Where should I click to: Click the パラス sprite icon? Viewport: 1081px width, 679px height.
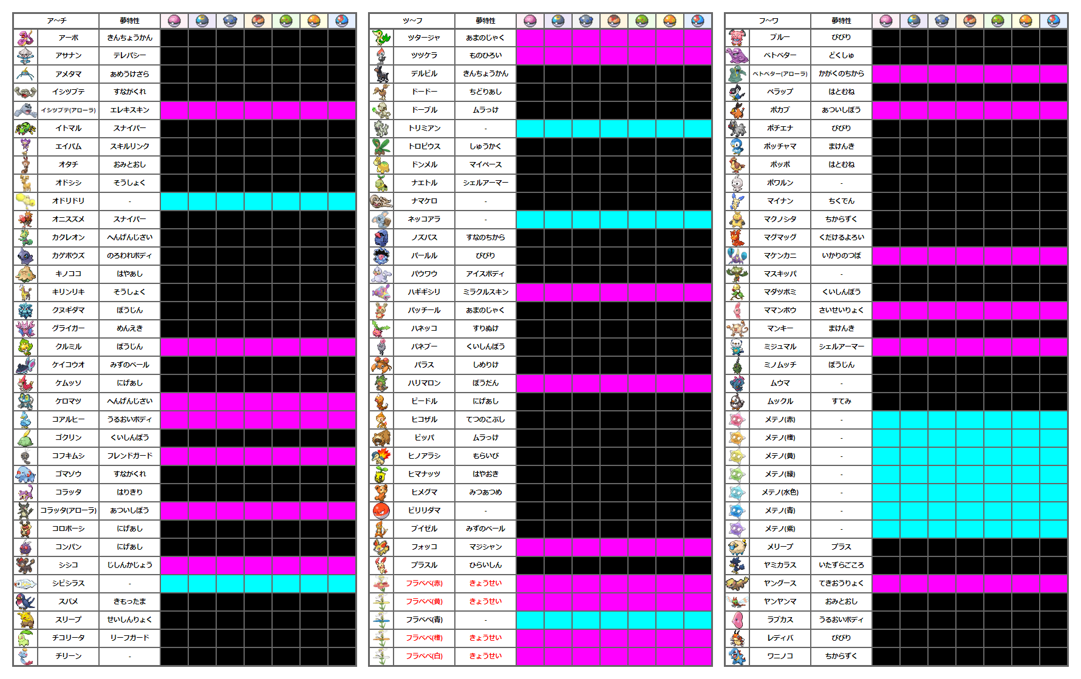[x=381, y=365]
